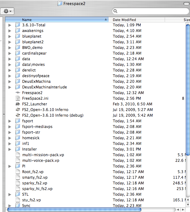Click the Spotlight search field
190x212 pixels.
pos(151,11)
